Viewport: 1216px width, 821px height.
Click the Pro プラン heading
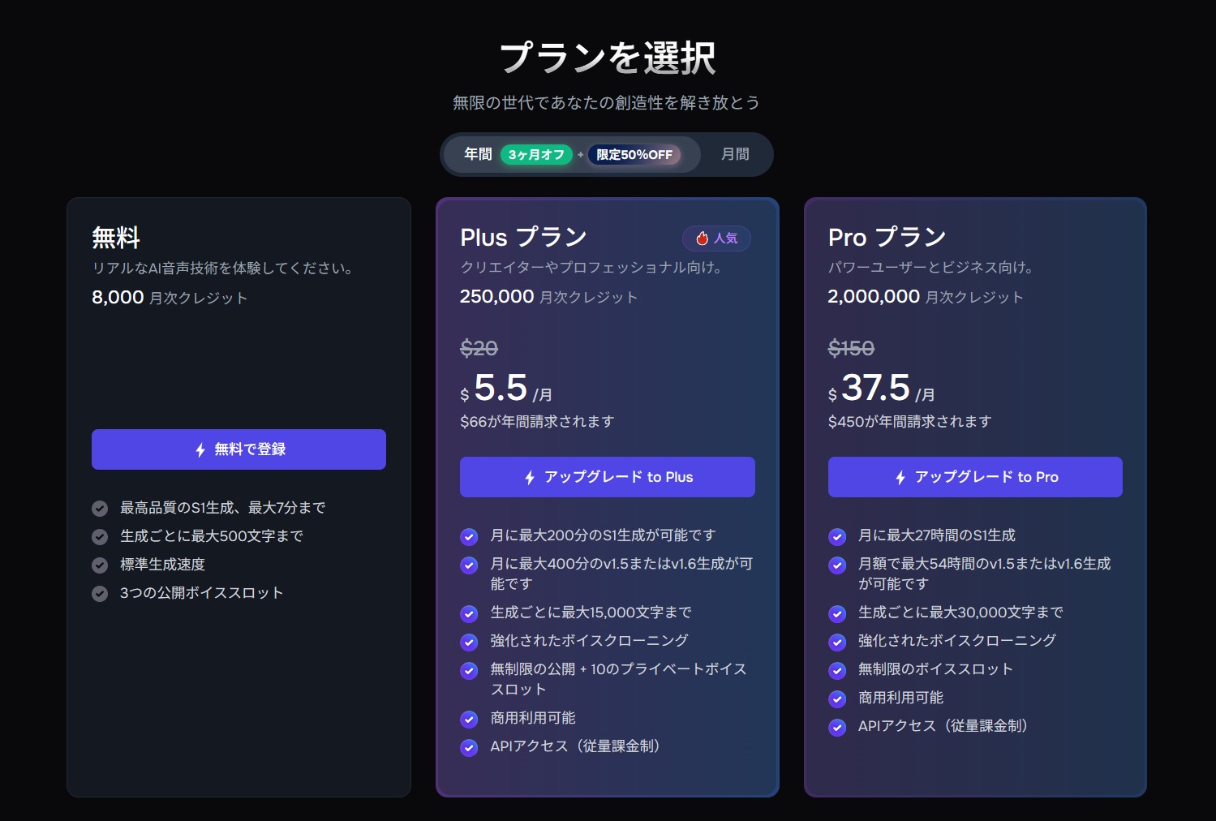point(887,238)
